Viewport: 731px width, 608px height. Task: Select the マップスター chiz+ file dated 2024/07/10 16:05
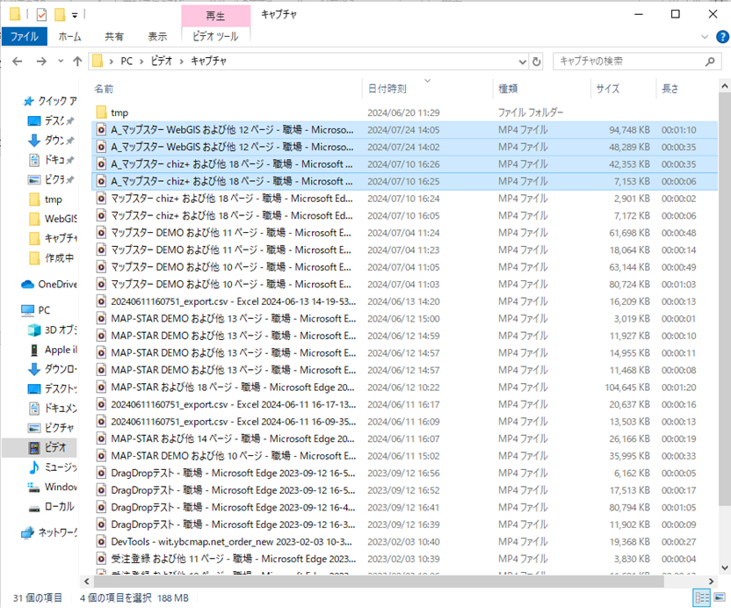405,215
